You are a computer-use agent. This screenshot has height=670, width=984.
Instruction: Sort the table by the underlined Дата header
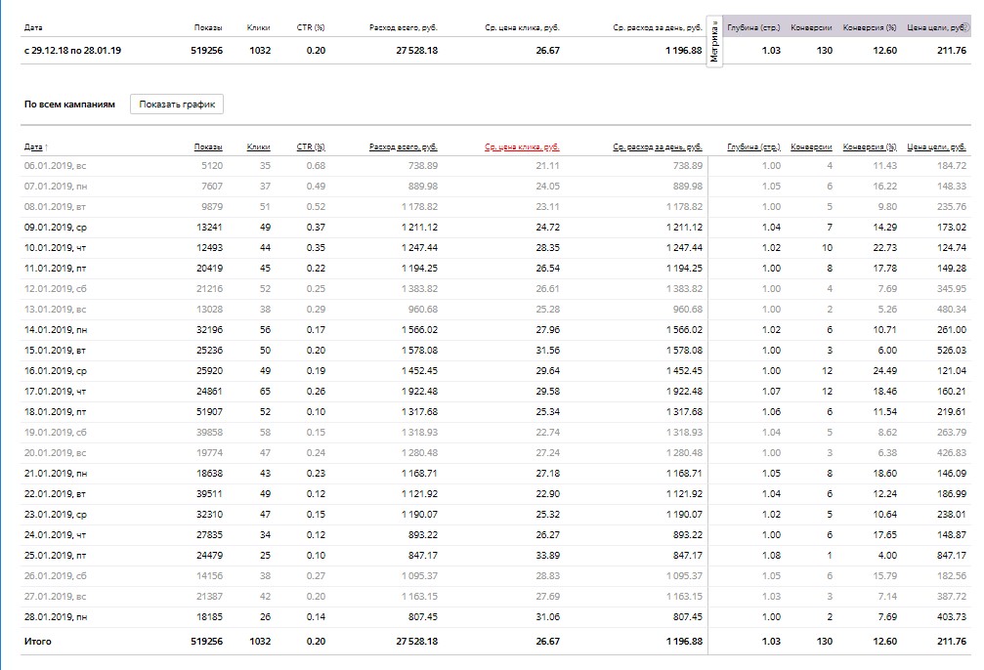coord(33,147)
